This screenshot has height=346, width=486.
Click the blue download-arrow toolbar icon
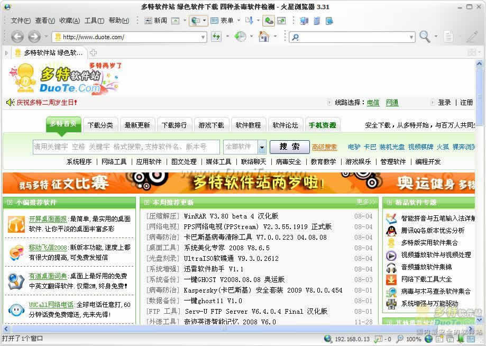coord(249,21)
